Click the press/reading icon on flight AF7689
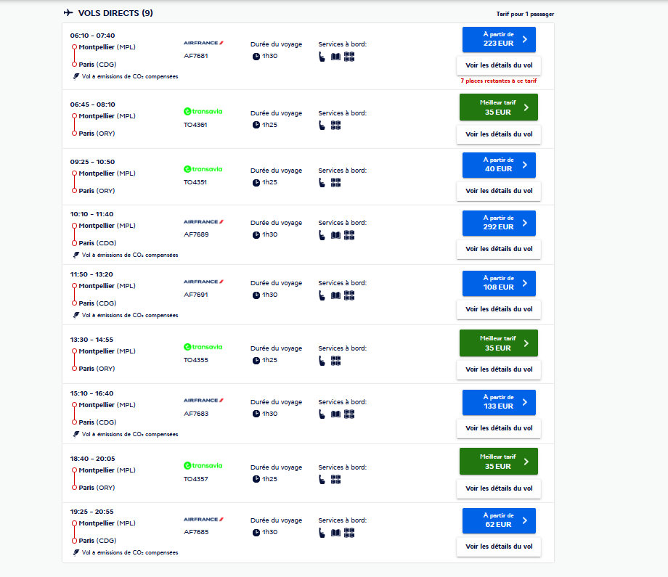The width and height of the screenshot is (668, 577). pos(335,235)
